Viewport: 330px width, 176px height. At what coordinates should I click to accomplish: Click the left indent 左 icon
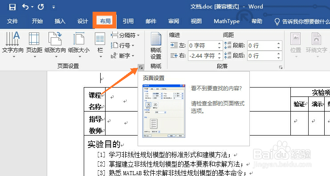point(174,45)
